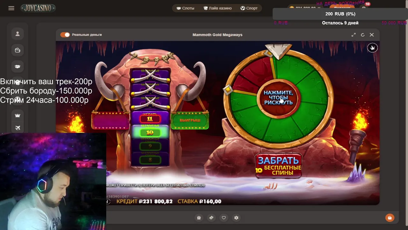Open the Слоты section

[x=185, y=8]
